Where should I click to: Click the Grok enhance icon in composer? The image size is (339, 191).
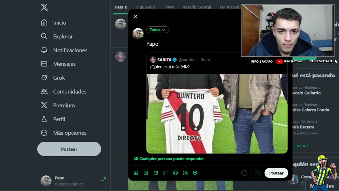coord(156,173)
